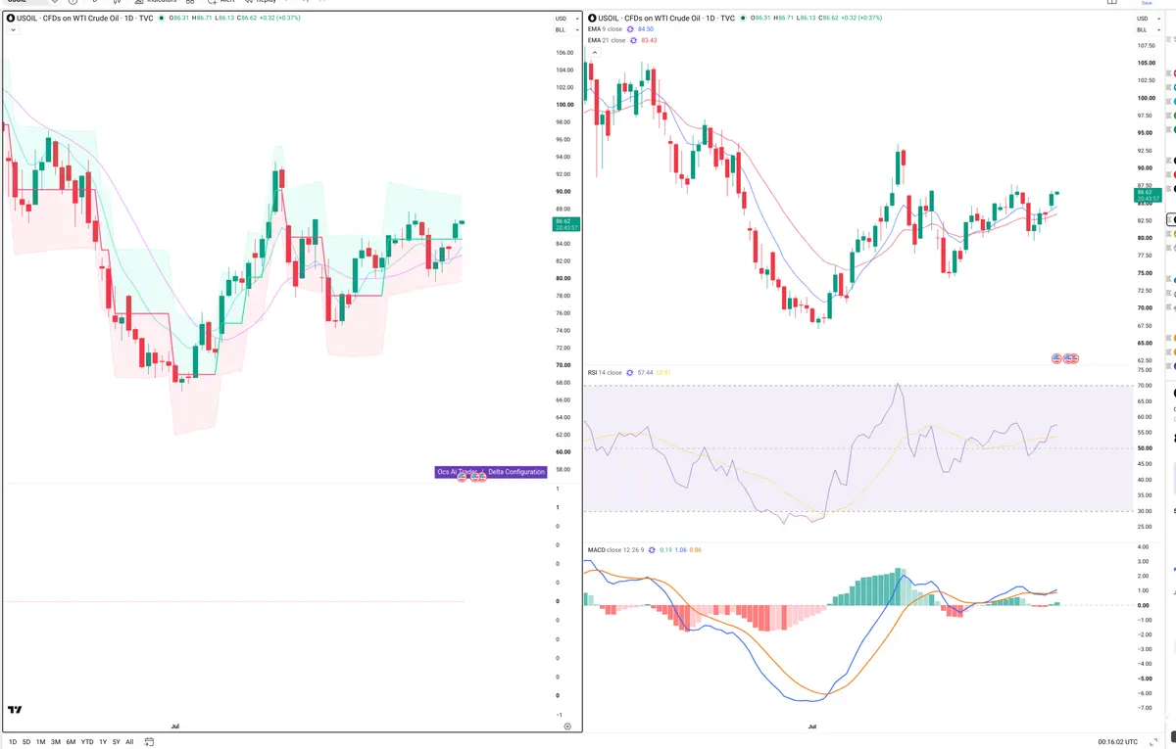Click the TradingView logo in left chart
1176x749 pixels.
[15, 710]
